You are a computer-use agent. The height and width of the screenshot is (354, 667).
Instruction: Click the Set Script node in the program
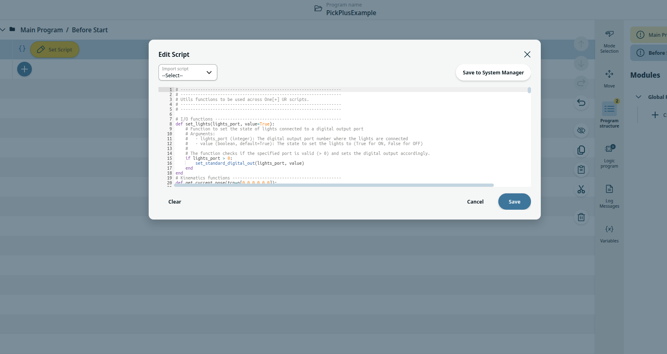point(55,49)
